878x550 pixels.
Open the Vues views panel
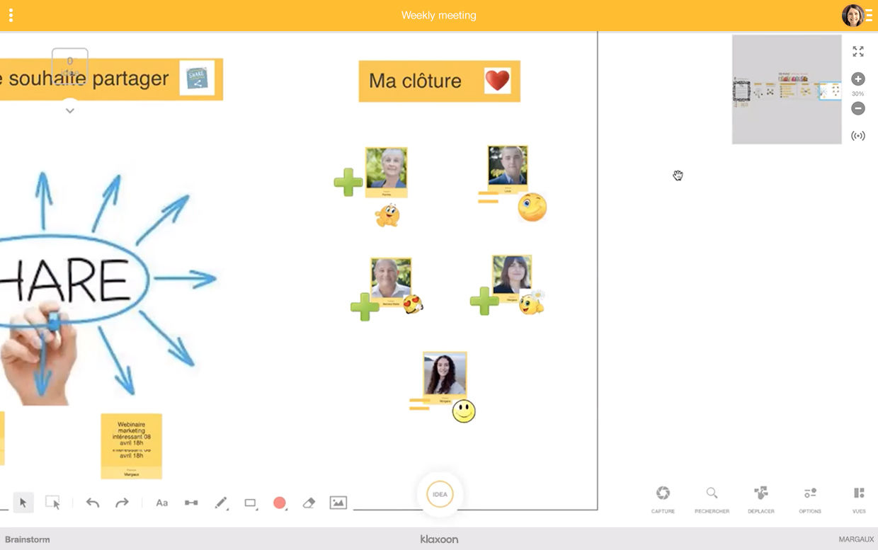(859, 498)
